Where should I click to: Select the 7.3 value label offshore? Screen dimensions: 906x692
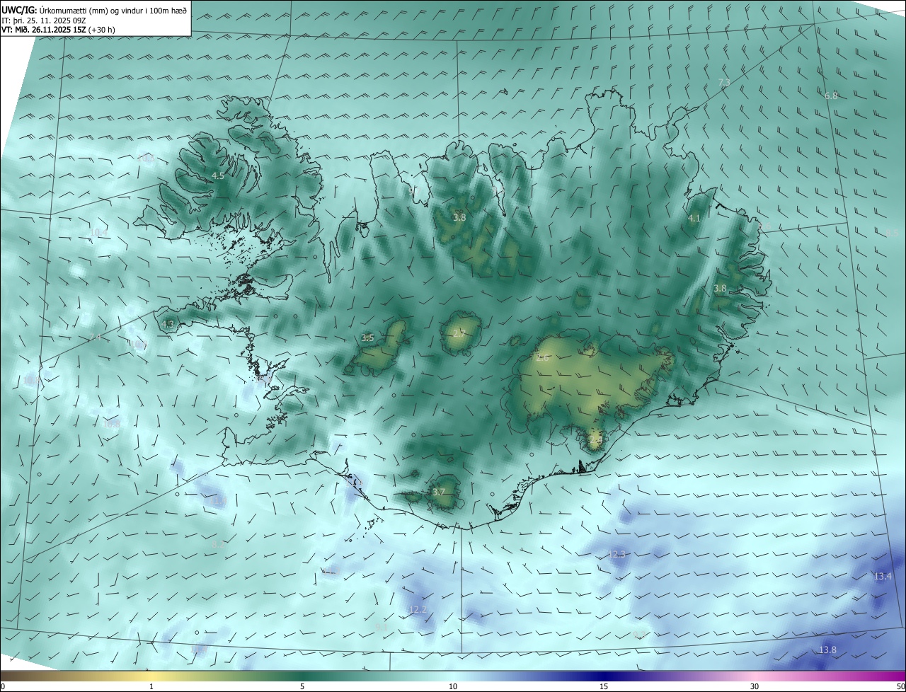click(x=724, y=83)
